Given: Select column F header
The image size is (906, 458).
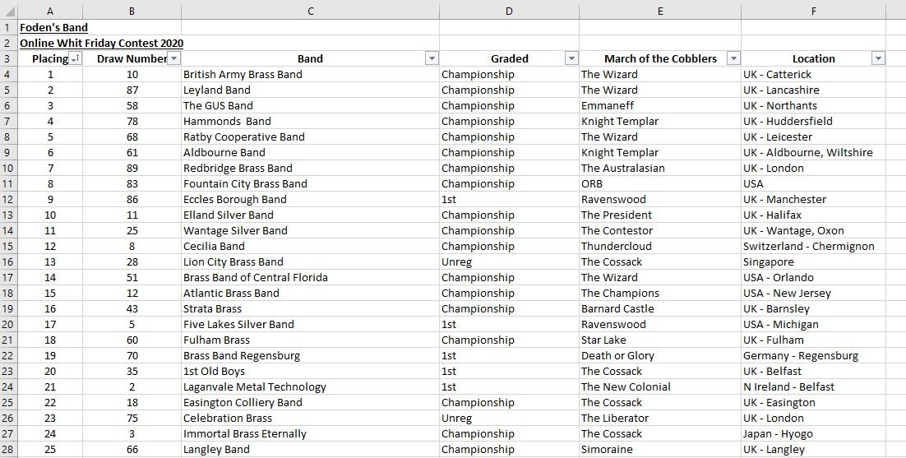Looking at the screenshot, I should 814,11.
